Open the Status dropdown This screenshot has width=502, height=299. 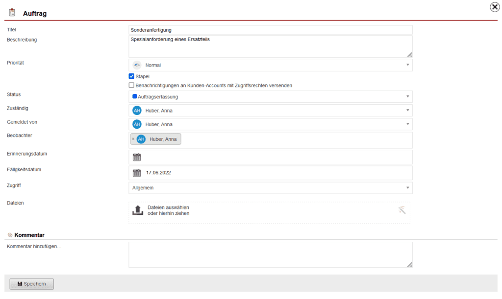coord(408,96)
